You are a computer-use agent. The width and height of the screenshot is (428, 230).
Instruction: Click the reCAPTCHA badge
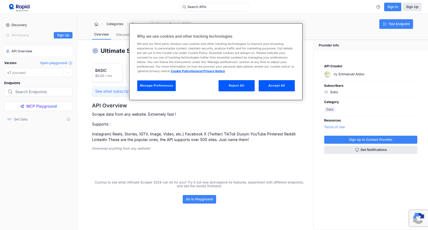click(418, 218)
